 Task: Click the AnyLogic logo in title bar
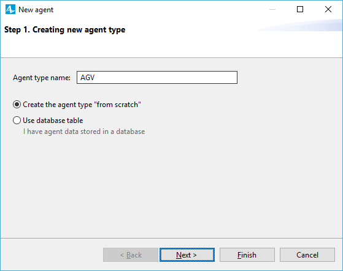tap(10, 9)
